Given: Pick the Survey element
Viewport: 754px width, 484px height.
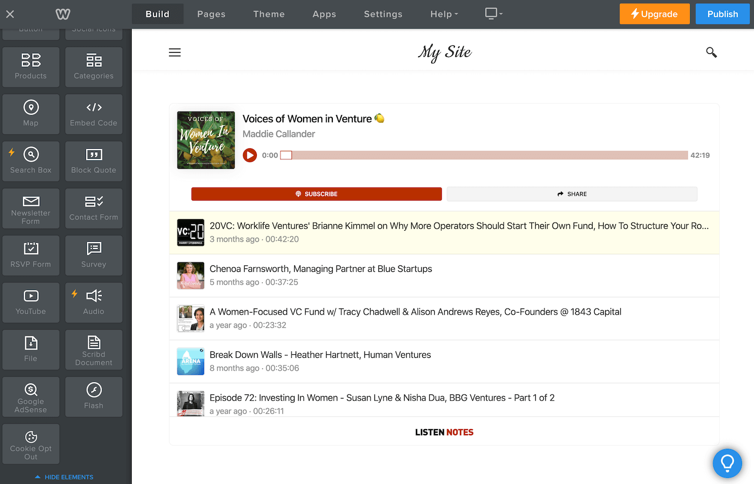Looking at the screenshot, I should (93, 255).
